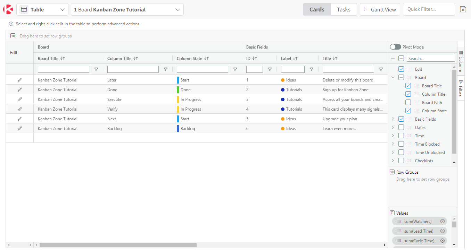Image resolution: width=471 pixels, height=251 pixels.
Task: Open the Title filter funnel icon
Action: 381,69
